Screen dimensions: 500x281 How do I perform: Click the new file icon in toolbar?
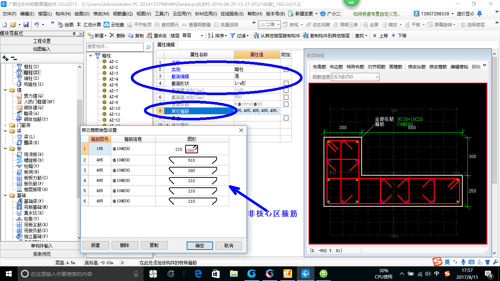tap(5, 25)
